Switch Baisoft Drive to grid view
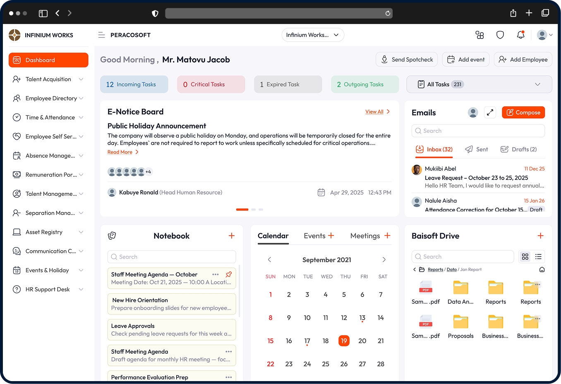Image resolution: width=561 pixels, height=384 pixels. tap(525, 257)
